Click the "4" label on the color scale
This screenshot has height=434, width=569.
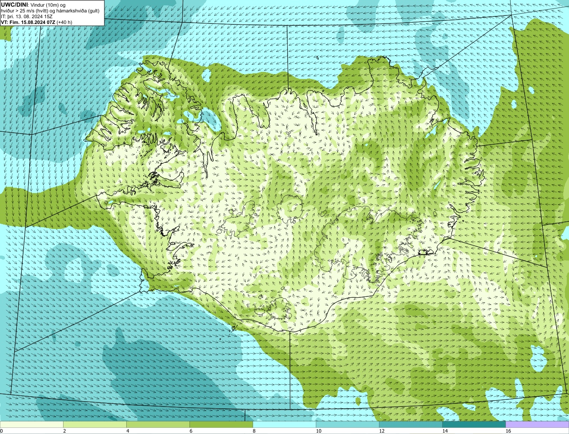(x=128, y=431)
